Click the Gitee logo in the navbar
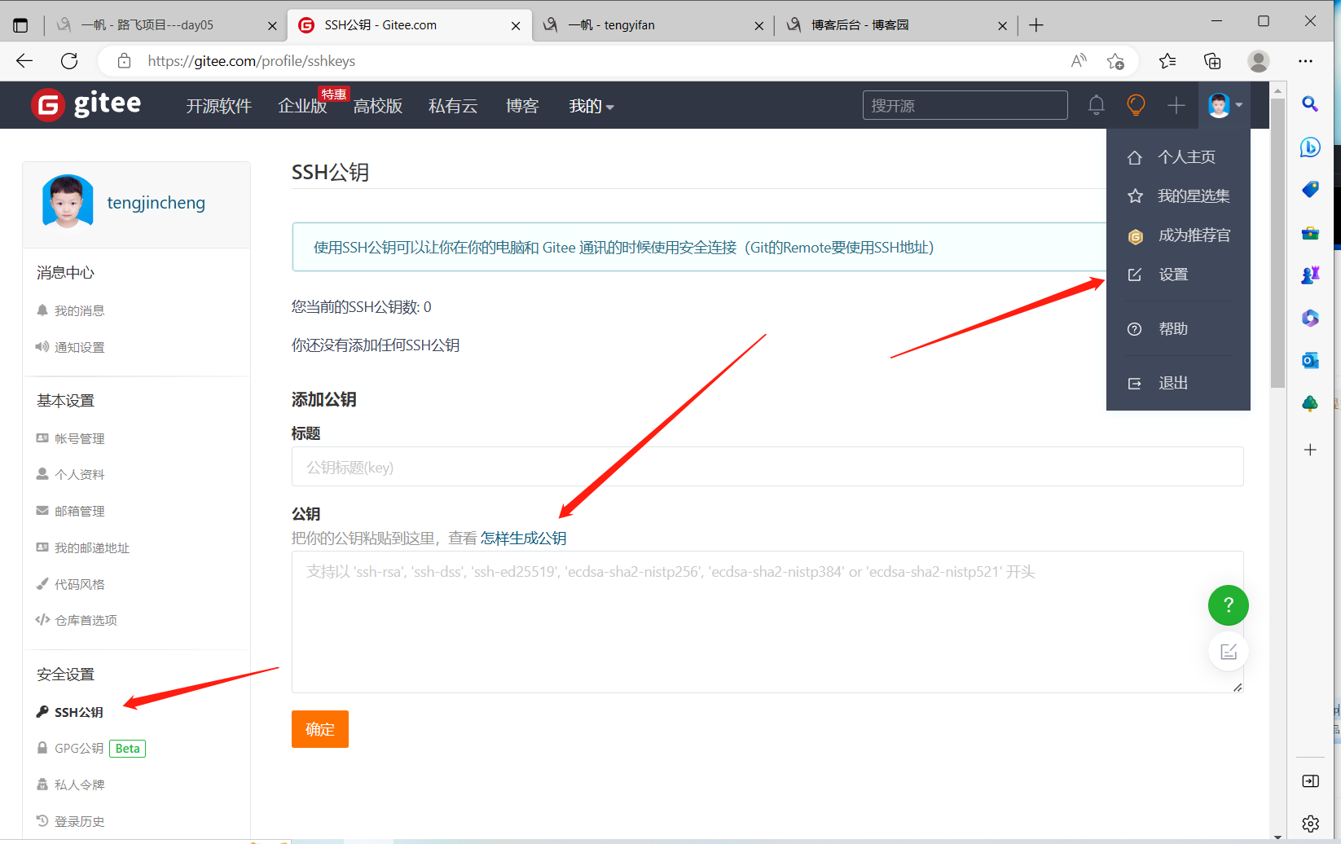Viewport: 1341px width, 844px height. pos(86,105)
